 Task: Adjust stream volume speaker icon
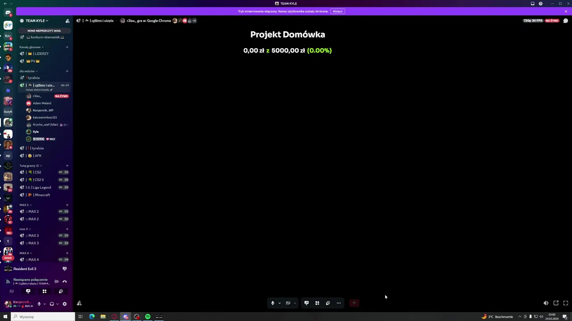pyautogui.click(x=546, y=303)
